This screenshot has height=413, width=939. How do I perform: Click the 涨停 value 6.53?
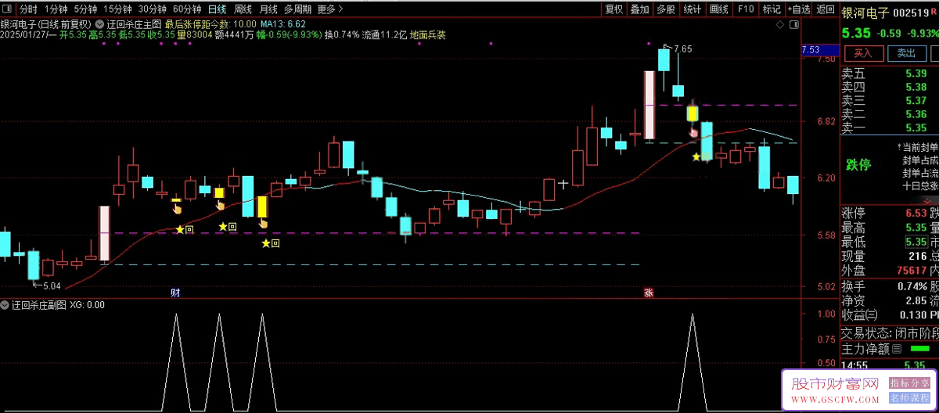pyautogui.click(x=916, y=213)
